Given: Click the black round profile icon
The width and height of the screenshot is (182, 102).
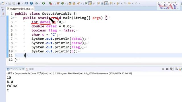Looking at the screenshot, I should coord(19,3).
